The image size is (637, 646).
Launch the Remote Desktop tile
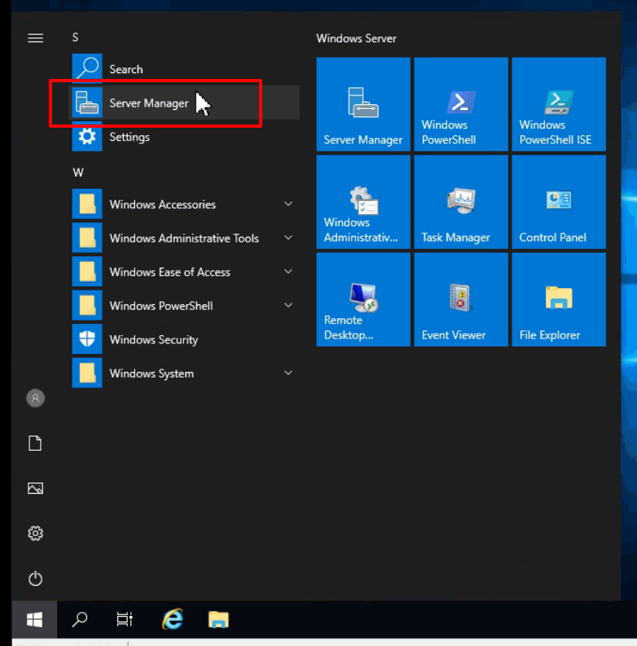363,299
